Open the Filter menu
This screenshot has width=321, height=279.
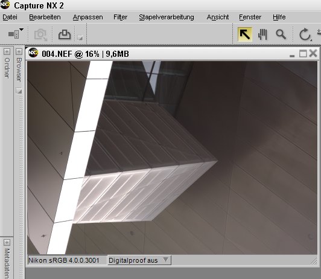[x=121, y=17]
